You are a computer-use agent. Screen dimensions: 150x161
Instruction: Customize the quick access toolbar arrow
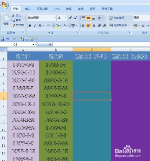click(x=37, y=39)
